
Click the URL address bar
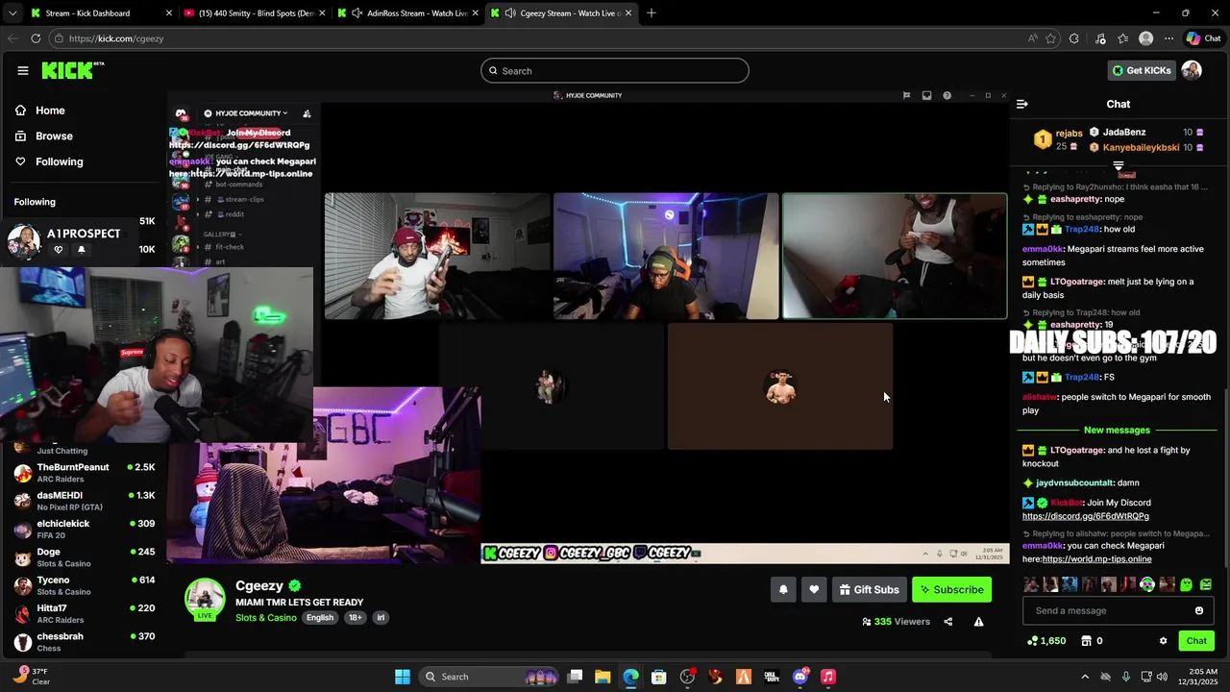click(538, 38)
